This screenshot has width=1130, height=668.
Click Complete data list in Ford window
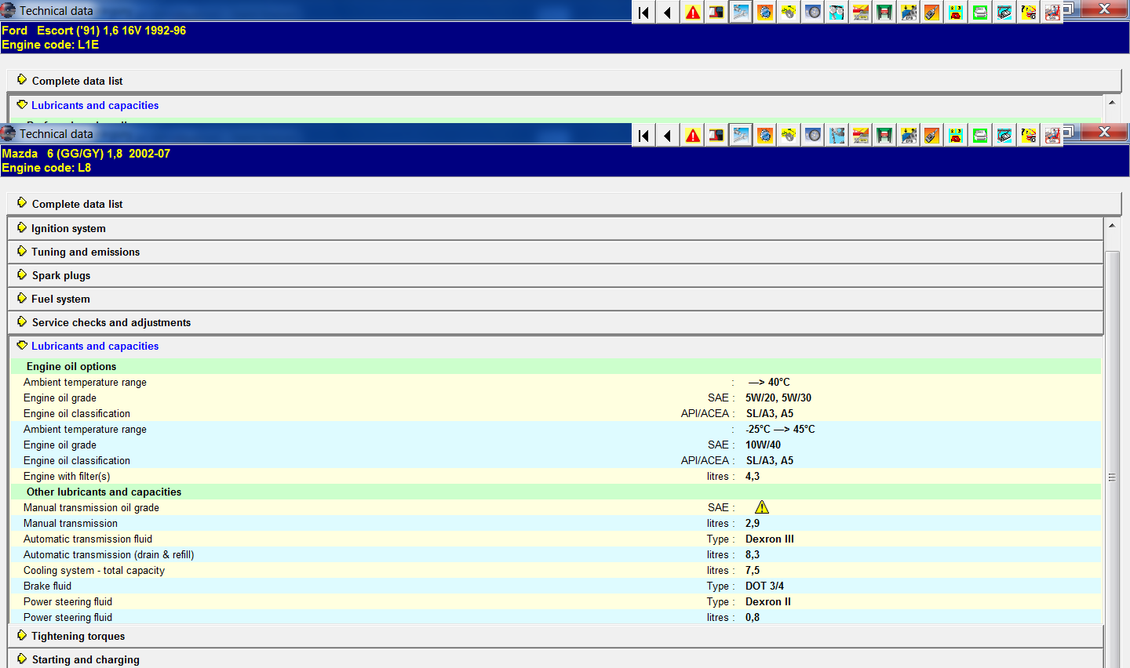(77, 81)
